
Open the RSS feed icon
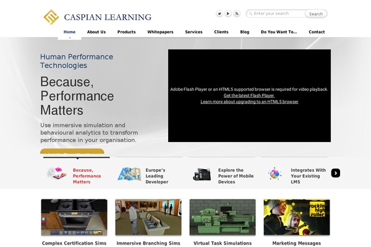tap(237, 14)
